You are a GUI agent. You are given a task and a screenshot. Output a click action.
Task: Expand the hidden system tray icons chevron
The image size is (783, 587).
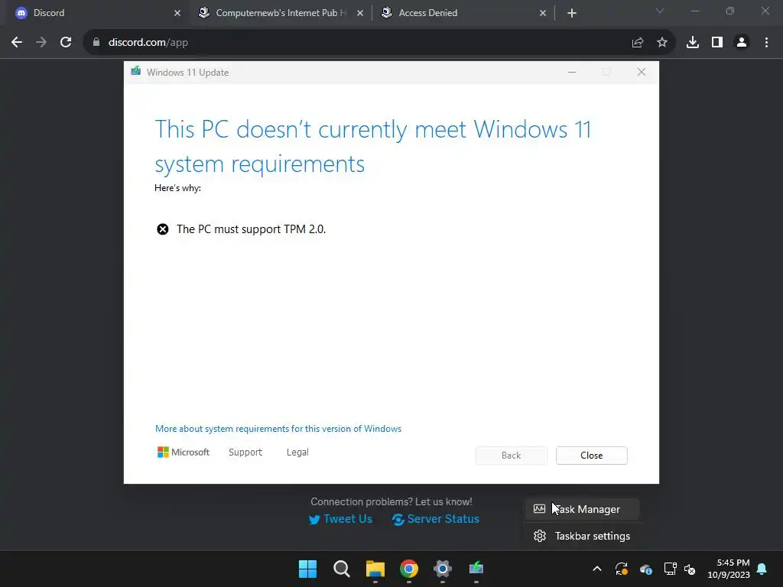coord(596,569)
